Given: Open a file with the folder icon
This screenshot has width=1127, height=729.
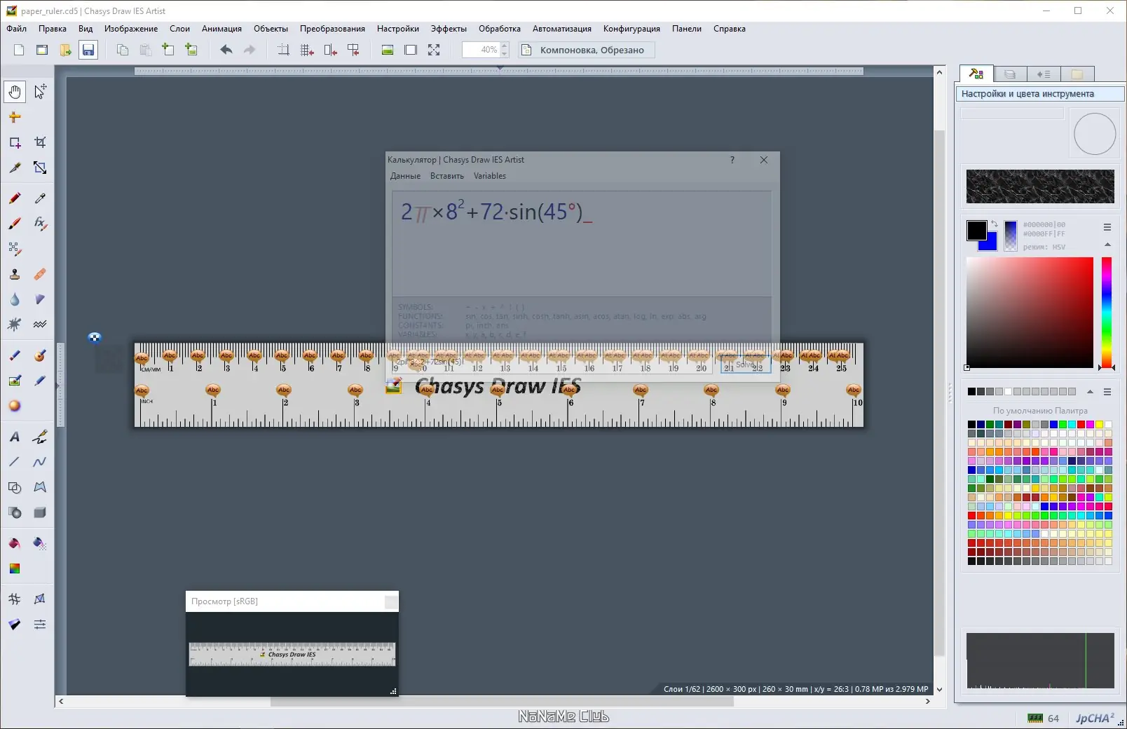Looking at the screenshot, I should click(65, 50).
